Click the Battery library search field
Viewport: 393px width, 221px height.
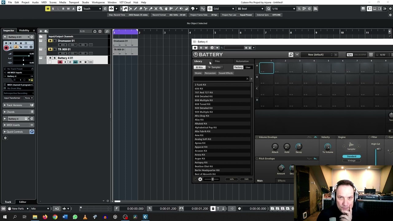(x=220, y=79)
